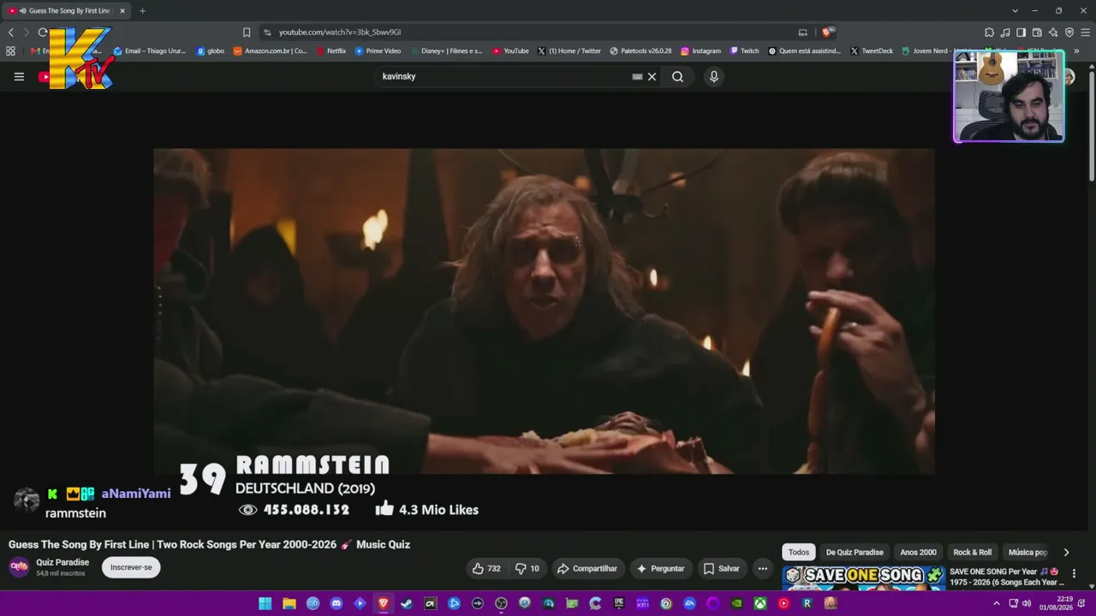The width and height of the screenshot is (1096, 616).
Task: Submit the YouTube search with magnifier
Action: (677, 76)
